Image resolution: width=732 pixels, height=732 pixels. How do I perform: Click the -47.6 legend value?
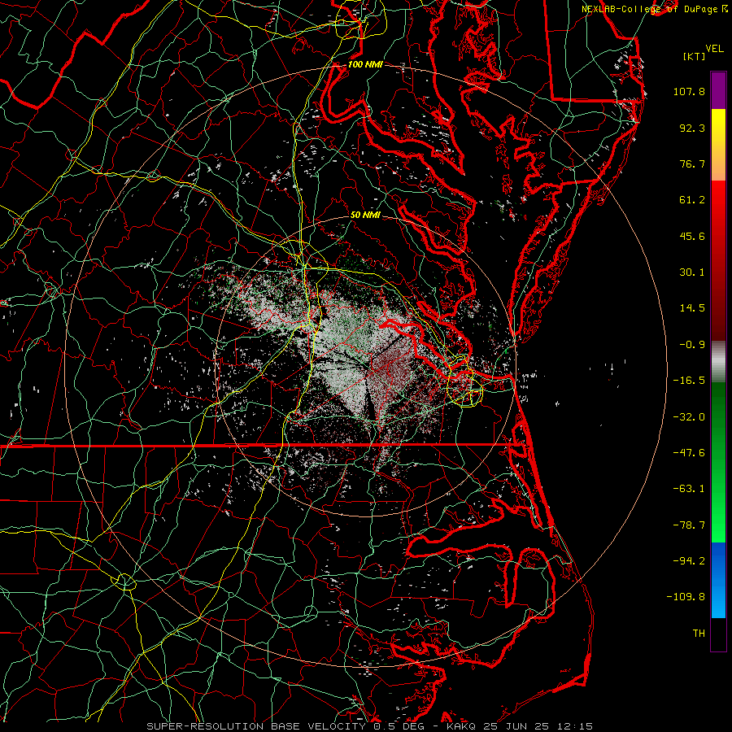point(689,453)
